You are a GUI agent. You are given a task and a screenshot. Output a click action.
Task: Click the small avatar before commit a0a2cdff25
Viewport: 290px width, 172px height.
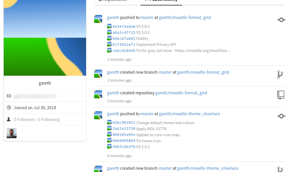click(x=109, y=32)
